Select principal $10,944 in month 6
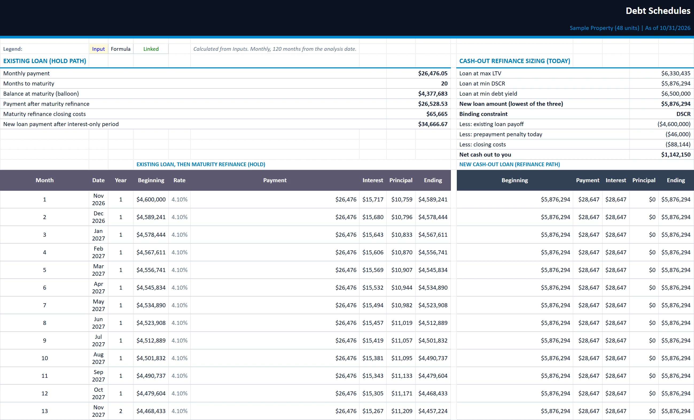The image size is (694, 420). click(x=401, y=287)
